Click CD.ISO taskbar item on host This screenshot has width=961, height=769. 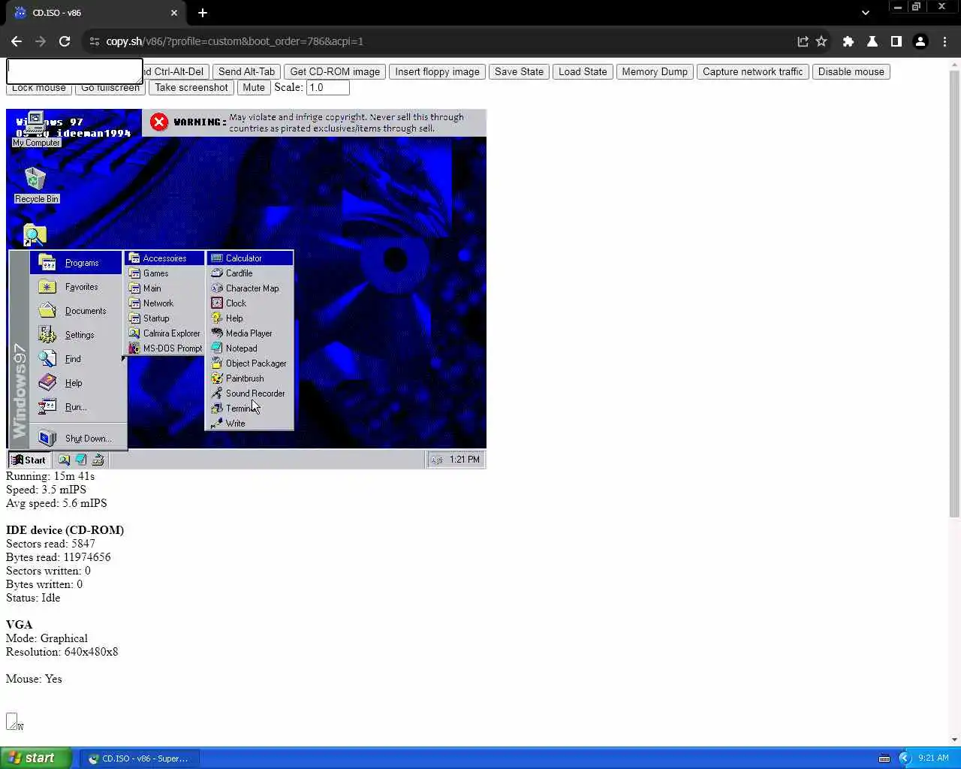tap(139, 758)
